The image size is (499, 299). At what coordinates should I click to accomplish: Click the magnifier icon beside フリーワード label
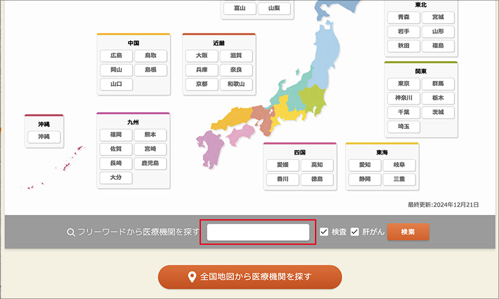(70, 232)
